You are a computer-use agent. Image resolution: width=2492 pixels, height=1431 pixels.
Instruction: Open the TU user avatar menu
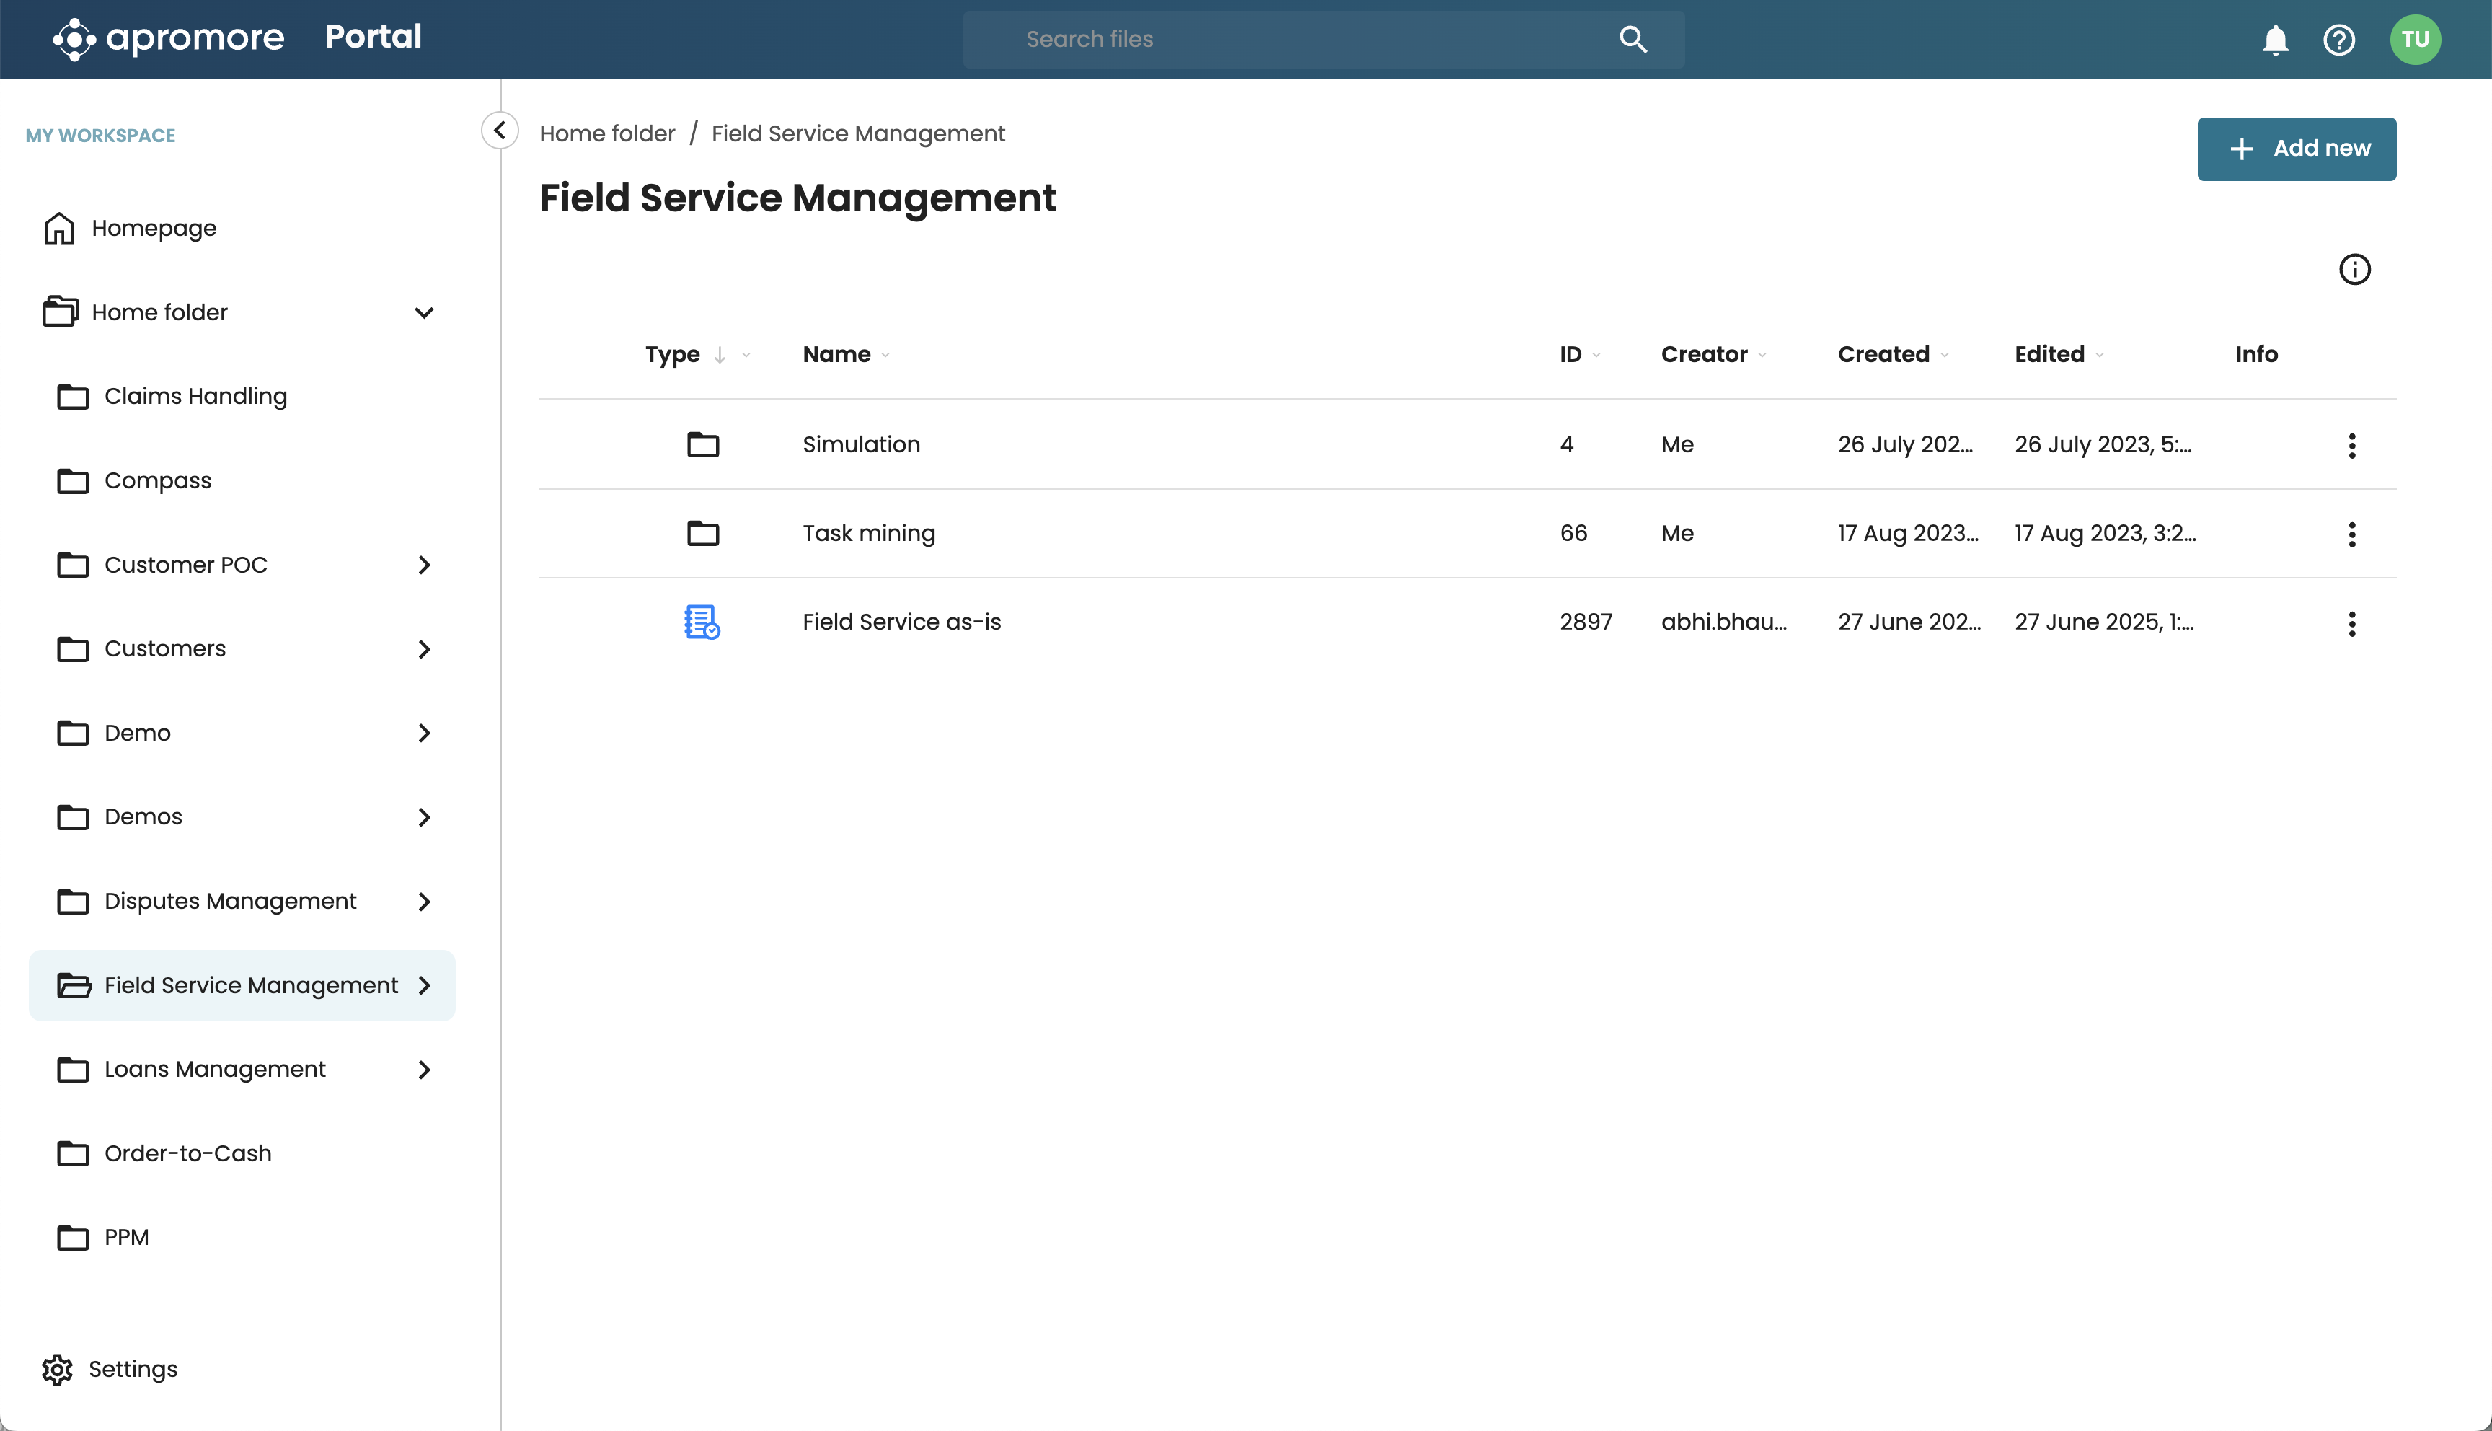2416,40
